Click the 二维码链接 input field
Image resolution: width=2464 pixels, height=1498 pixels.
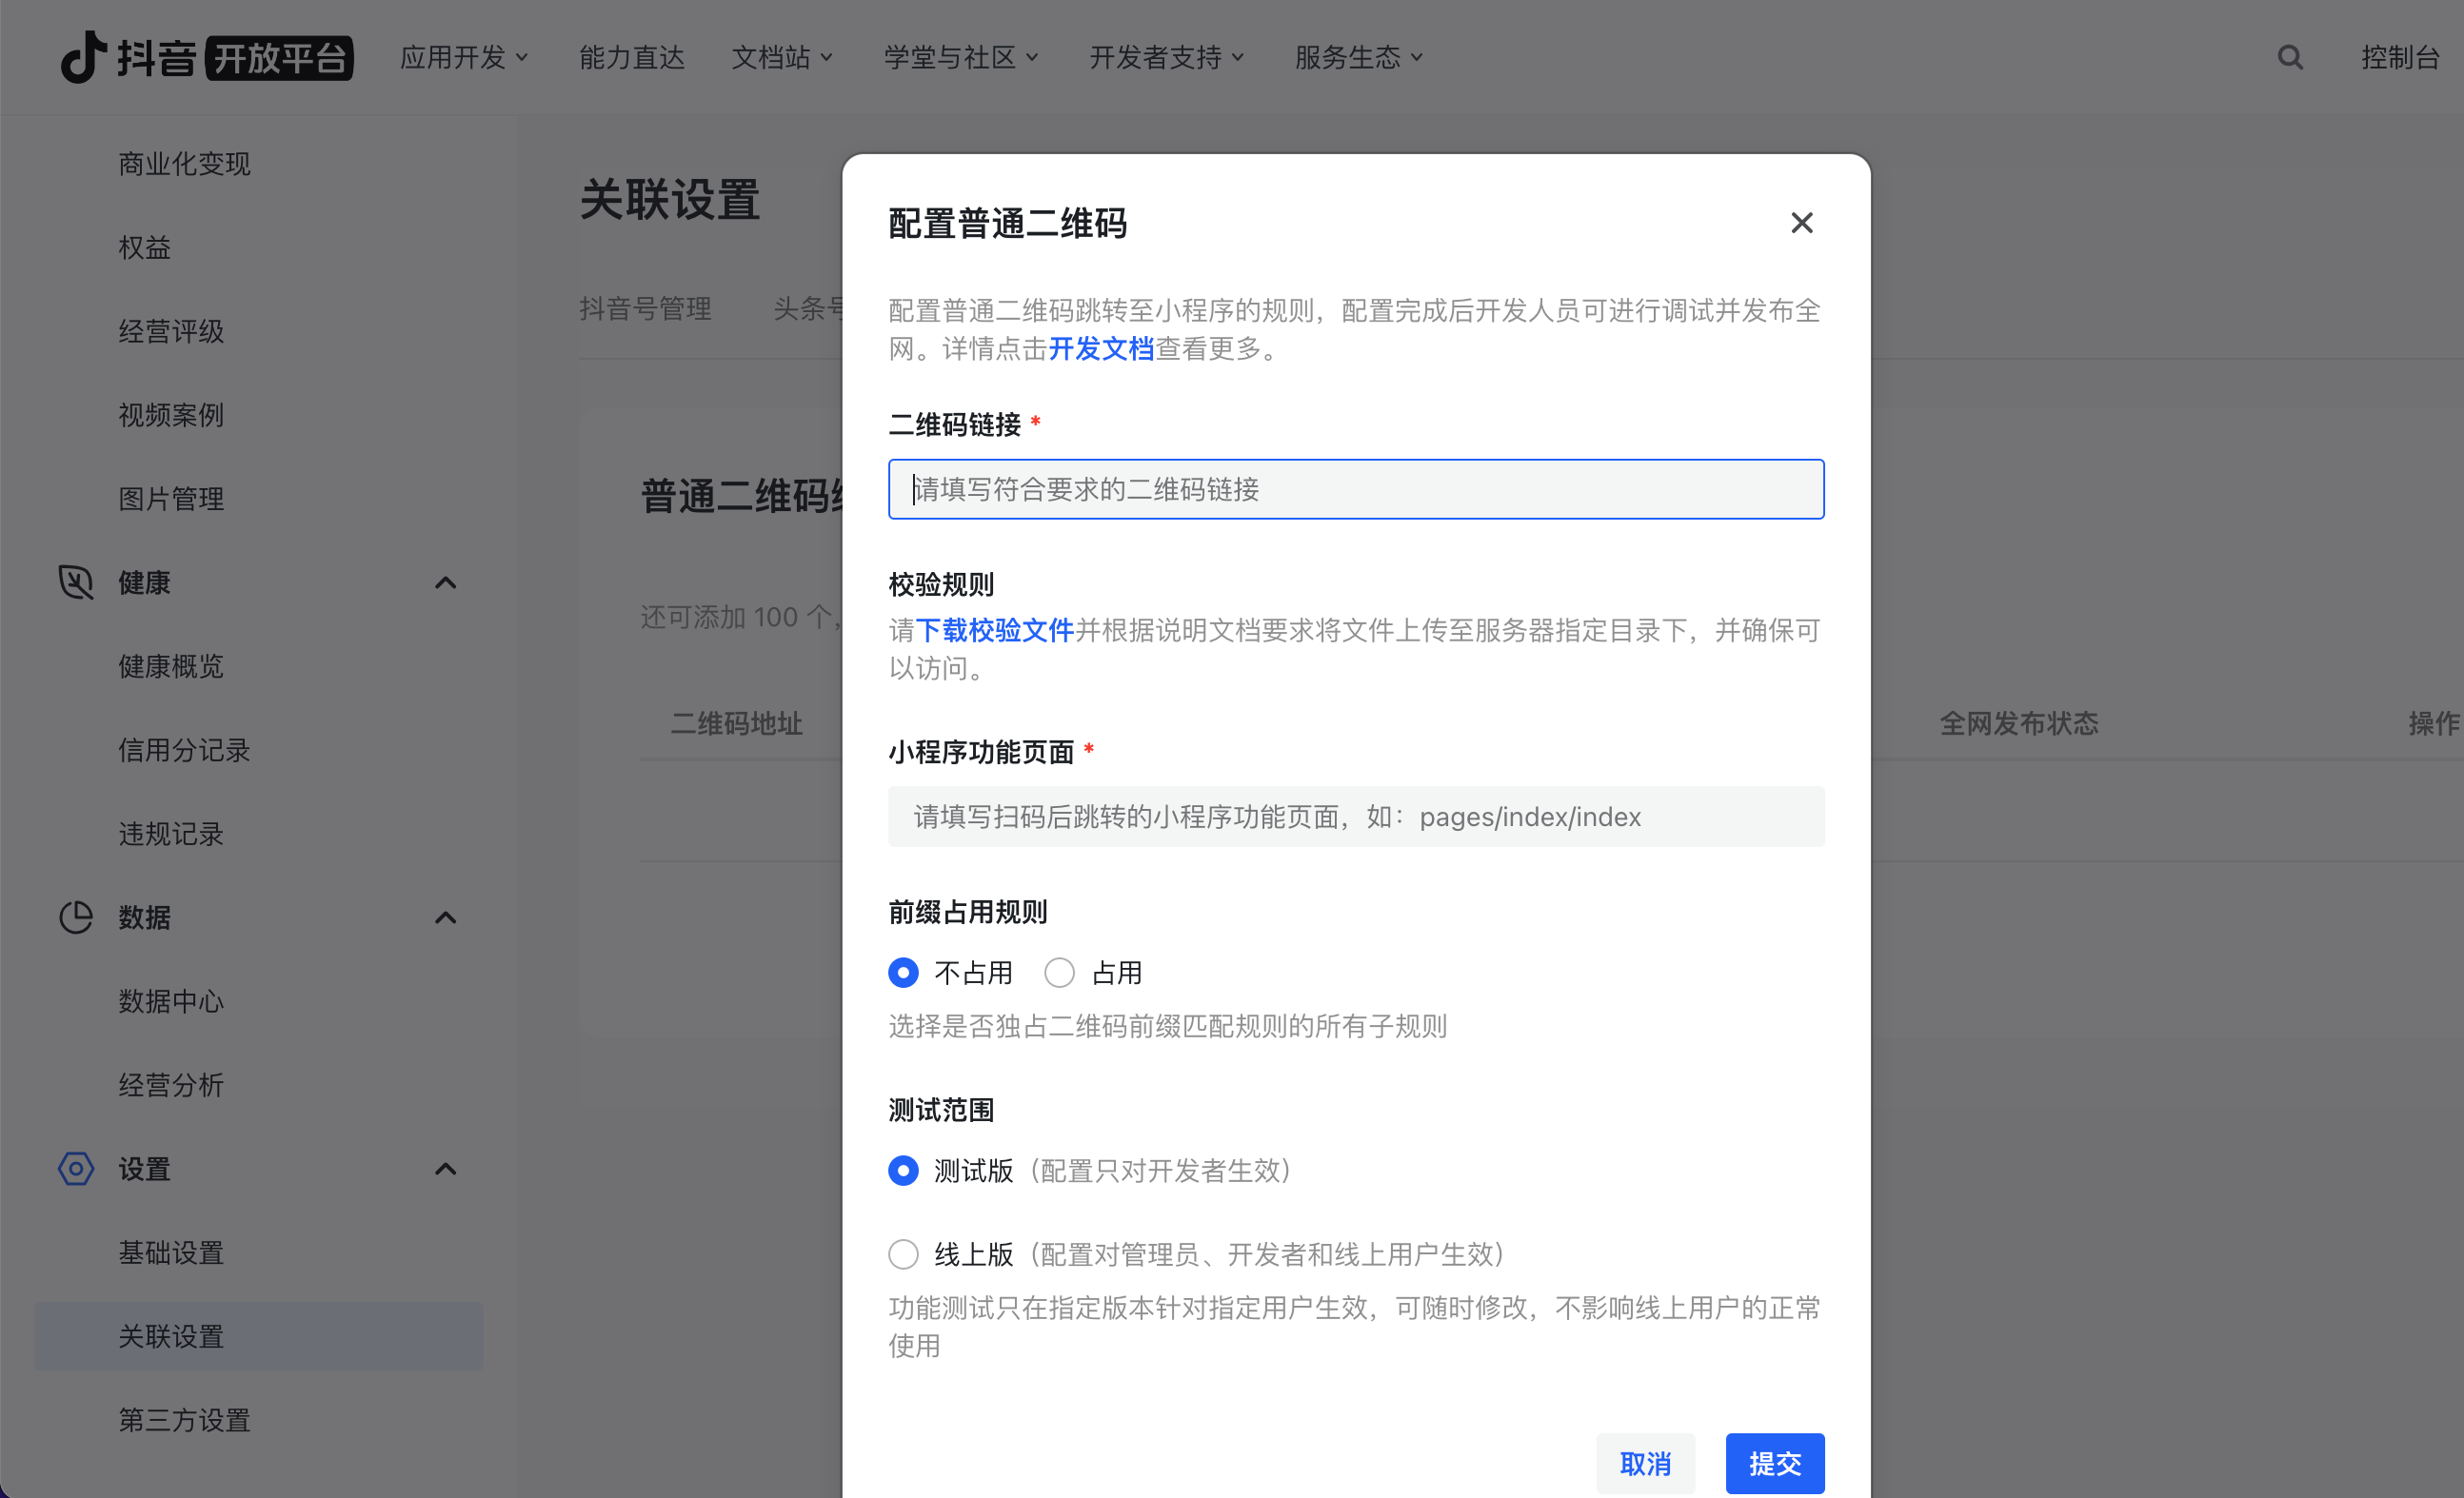[1356, 488]
